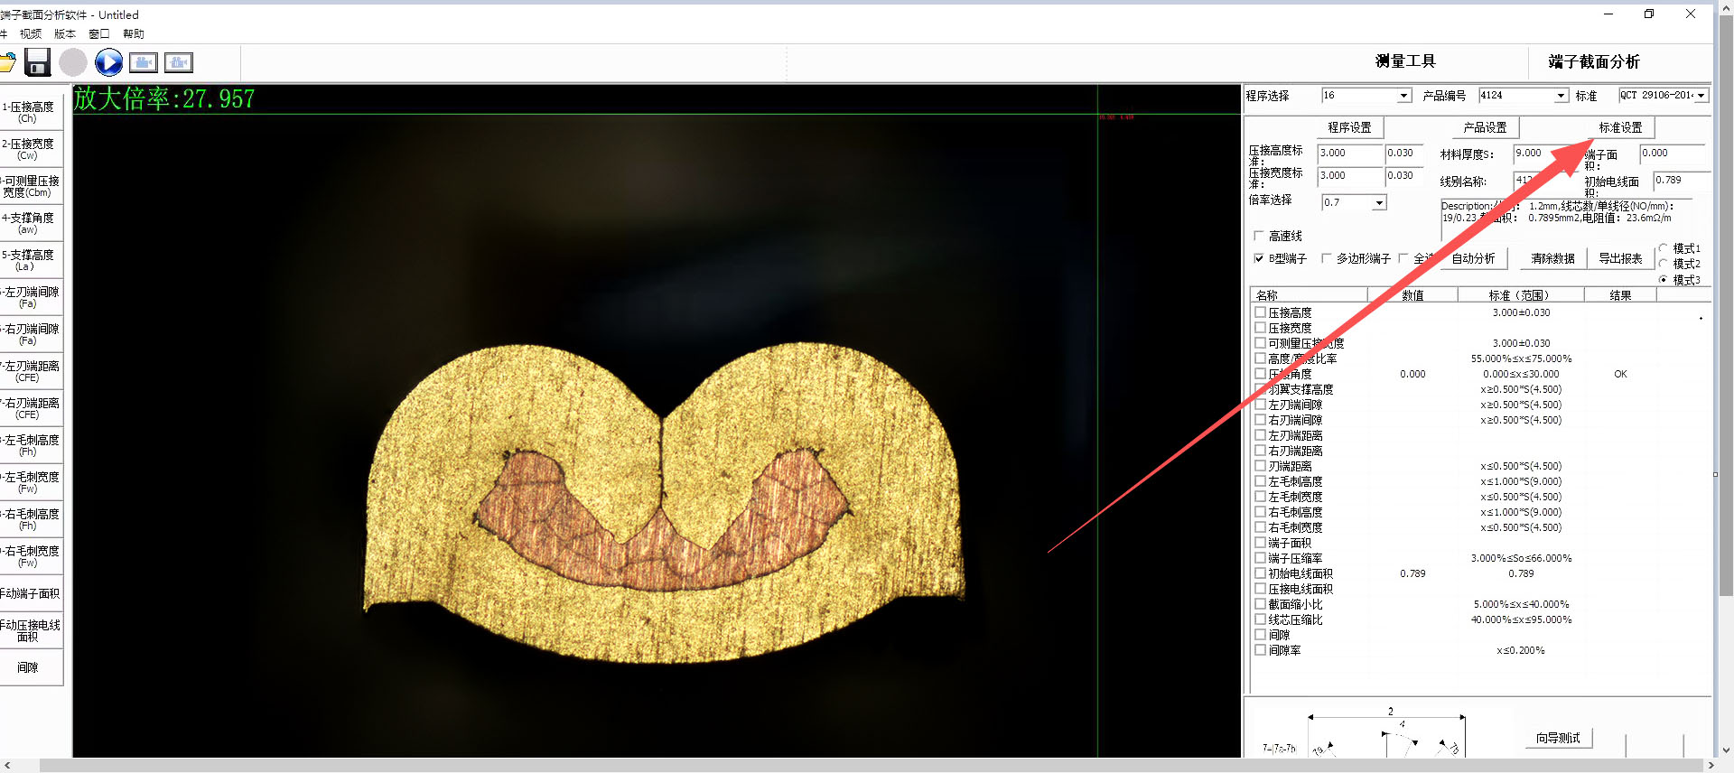Tick the 多边形端子 checkbox
Screen dimensions: 1734x773
coord(1327,258)
